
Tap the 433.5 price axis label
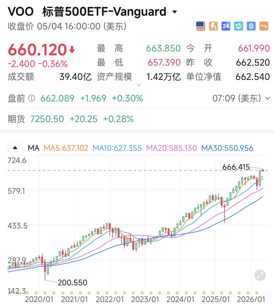point(17,226)
